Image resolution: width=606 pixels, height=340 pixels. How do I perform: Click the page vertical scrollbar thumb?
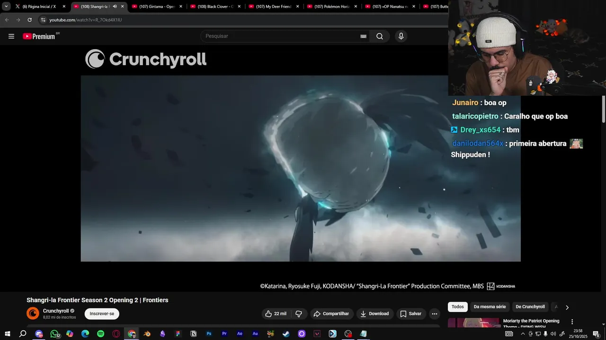pyautogui.click(x=604, y=109)
